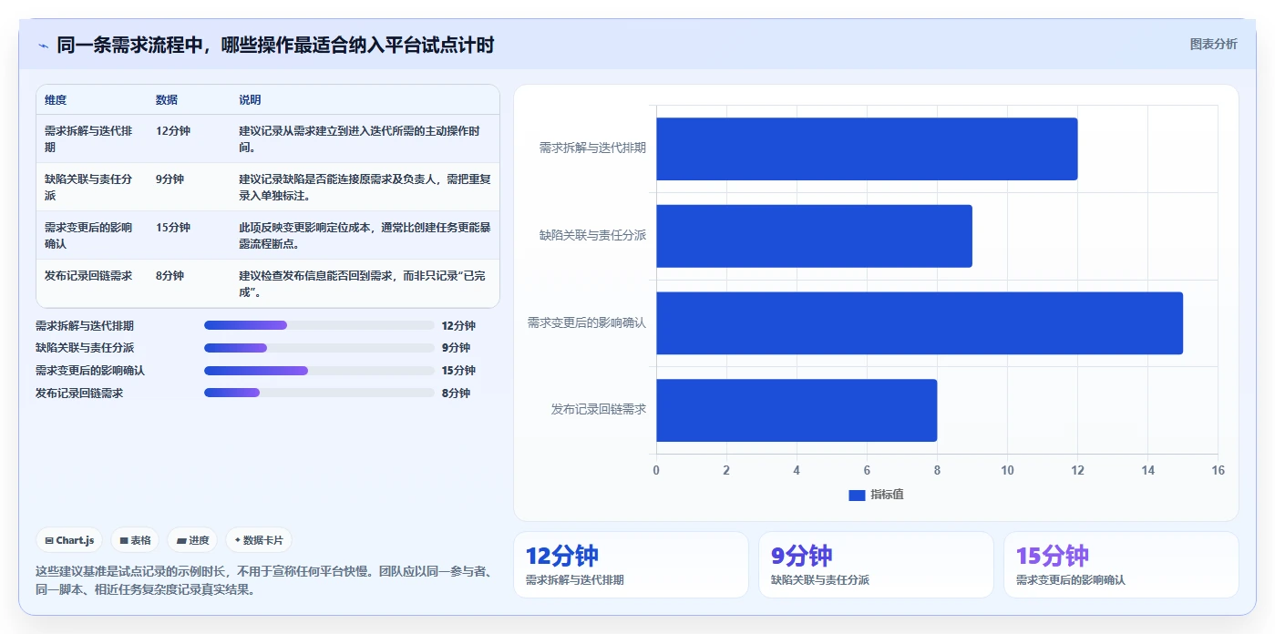
Task: Click the y-axis label 需求拆解与迭代排期
Action: coord(592,148)
